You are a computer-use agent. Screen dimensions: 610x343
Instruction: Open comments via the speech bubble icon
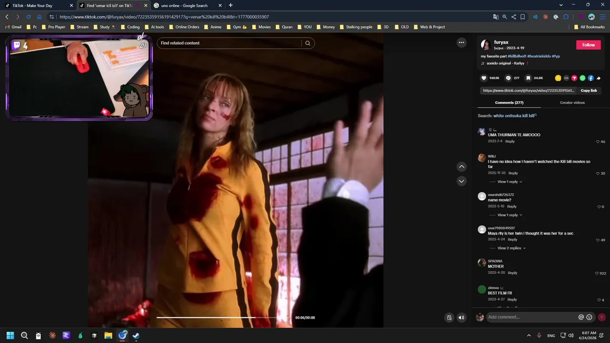click(508, 78)
